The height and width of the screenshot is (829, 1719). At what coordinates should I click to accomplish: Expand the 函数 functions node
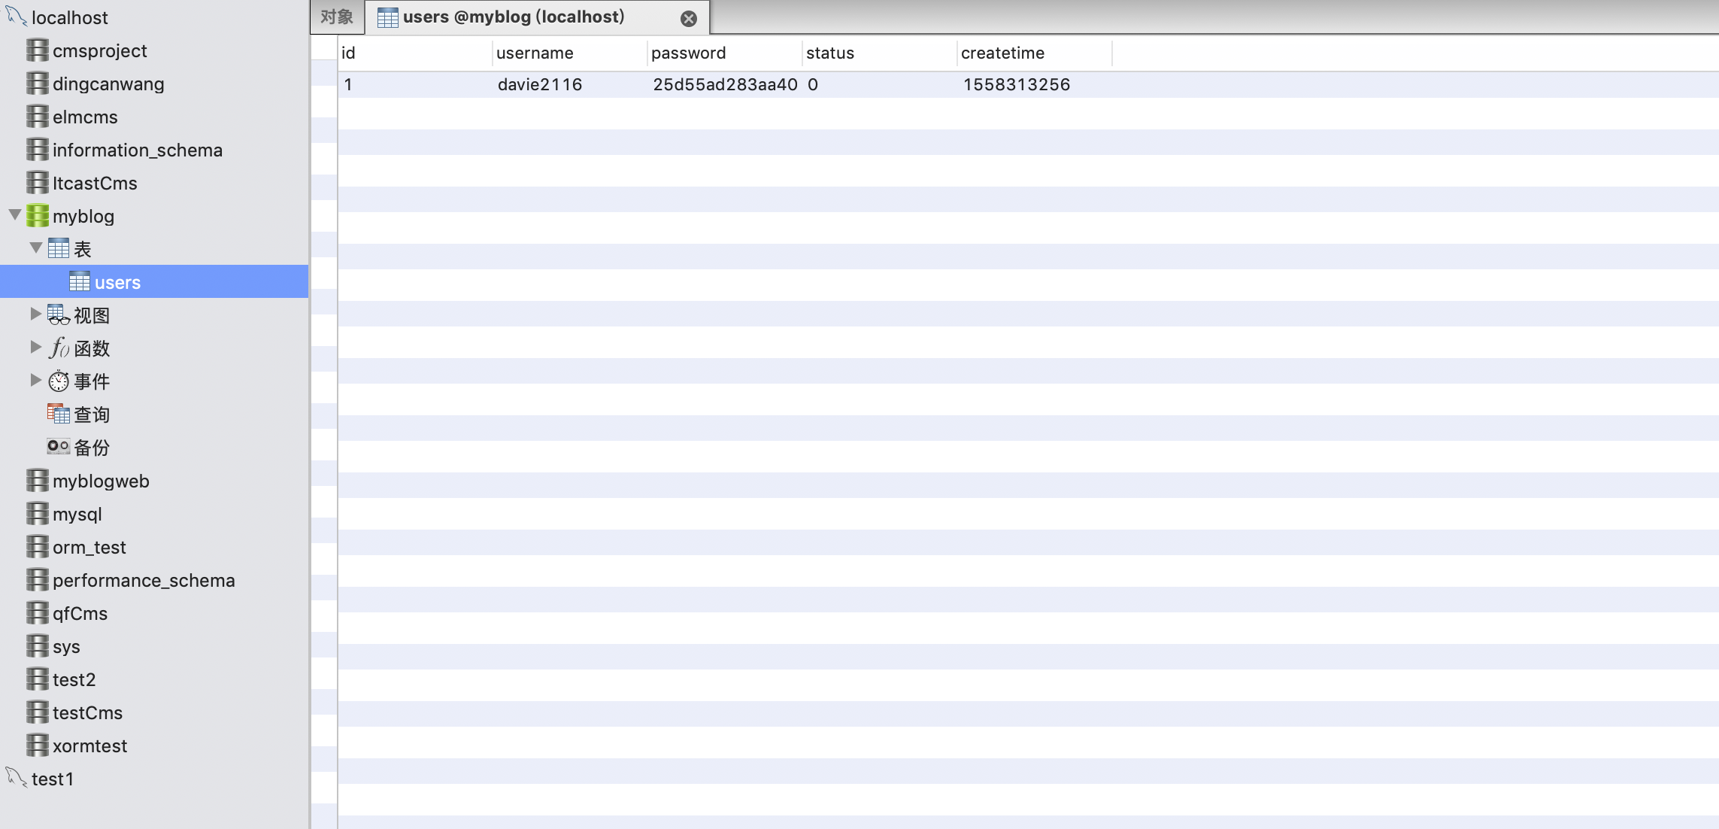(x=35, y=348)
